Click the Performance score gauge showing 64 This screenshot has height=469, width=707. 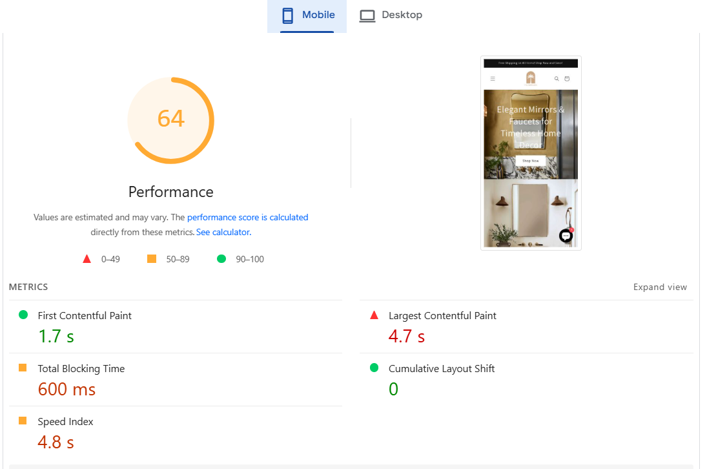point(170,120)
